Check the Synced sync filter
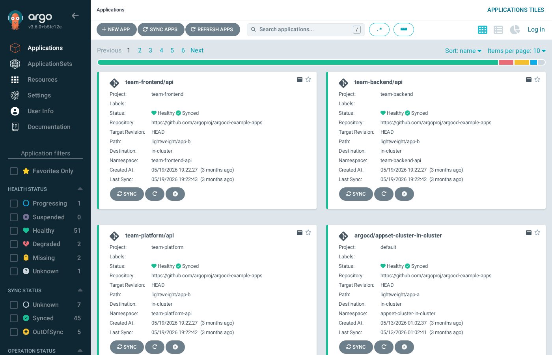552x355 pixels. tap(14, 318)
